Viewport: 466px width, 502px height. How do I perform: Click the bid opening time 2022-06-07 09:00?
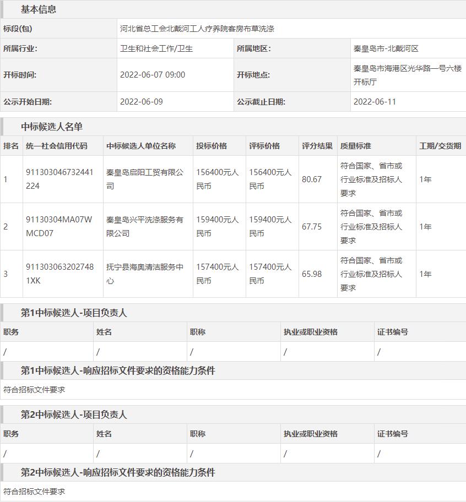point(153,75)
